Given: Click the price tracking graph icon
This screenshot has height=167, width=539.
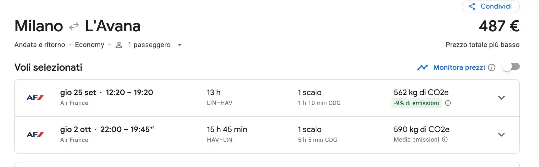Looking at the screenshot, I should tap(422, 68).
